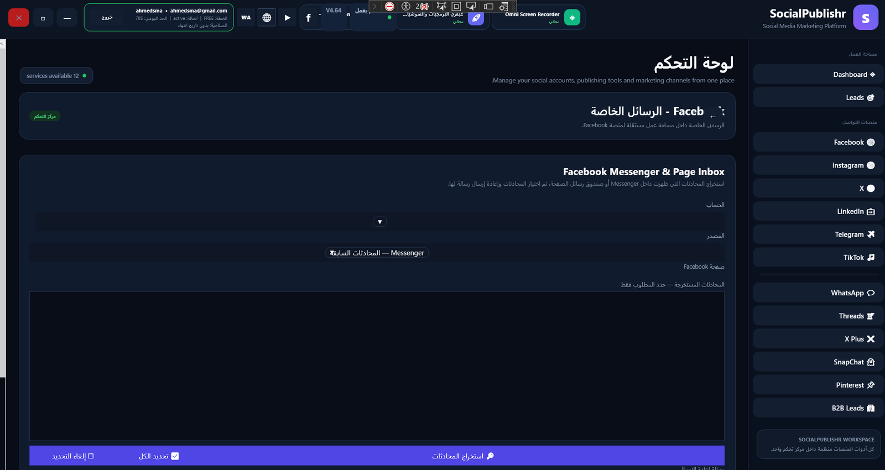The height and width of the screenshot is (470, 885).
Task: Click the key icon on extract conversations bar
Action: tap(490, 456)
